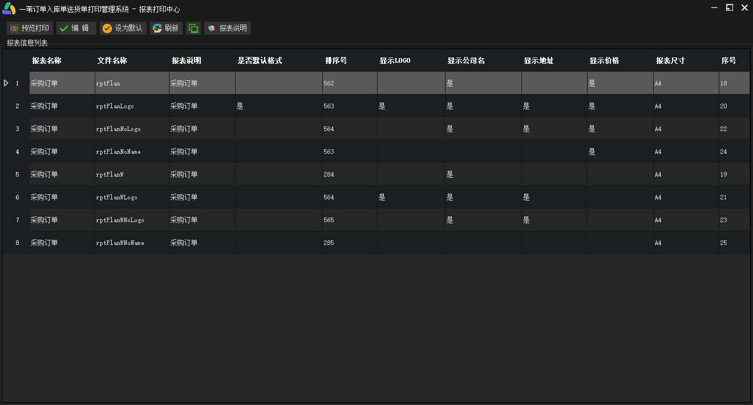Set the report as default with 设为默认
The image size is (753, 405).
[123, 28]
